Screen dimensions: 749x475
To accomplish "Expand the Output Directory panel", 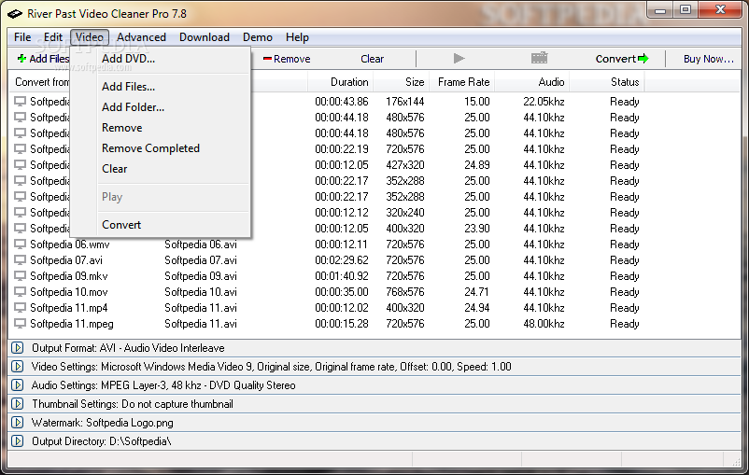I will coord(18,441).
